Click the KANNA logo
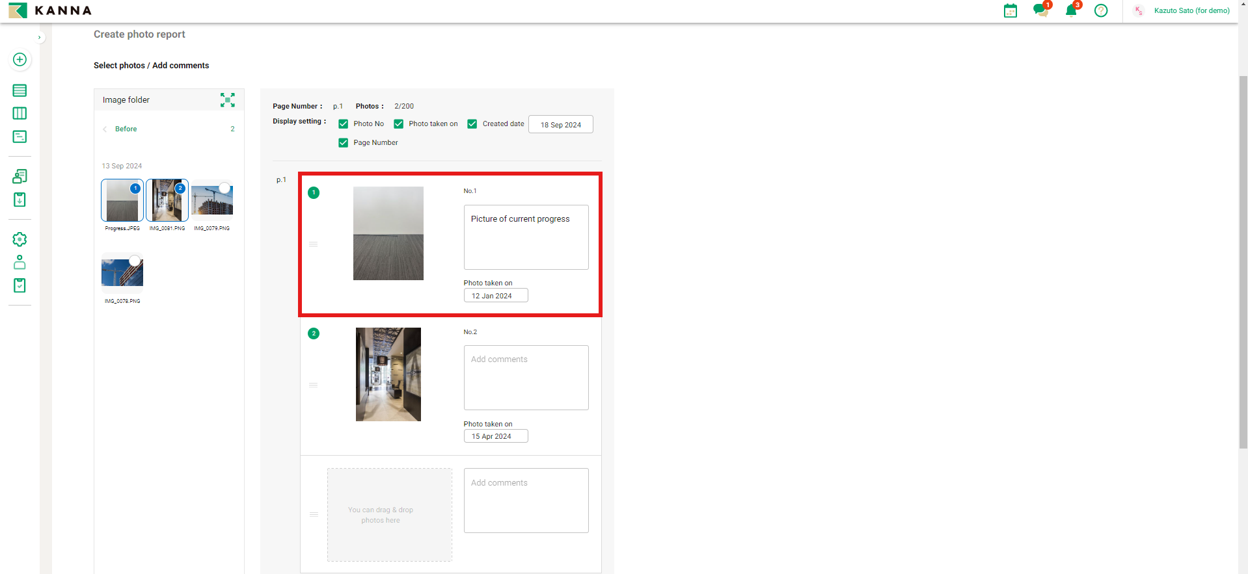 point(51,10)
